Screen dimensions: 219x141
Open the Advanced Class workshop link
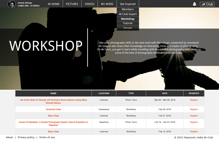click(53, 109)
